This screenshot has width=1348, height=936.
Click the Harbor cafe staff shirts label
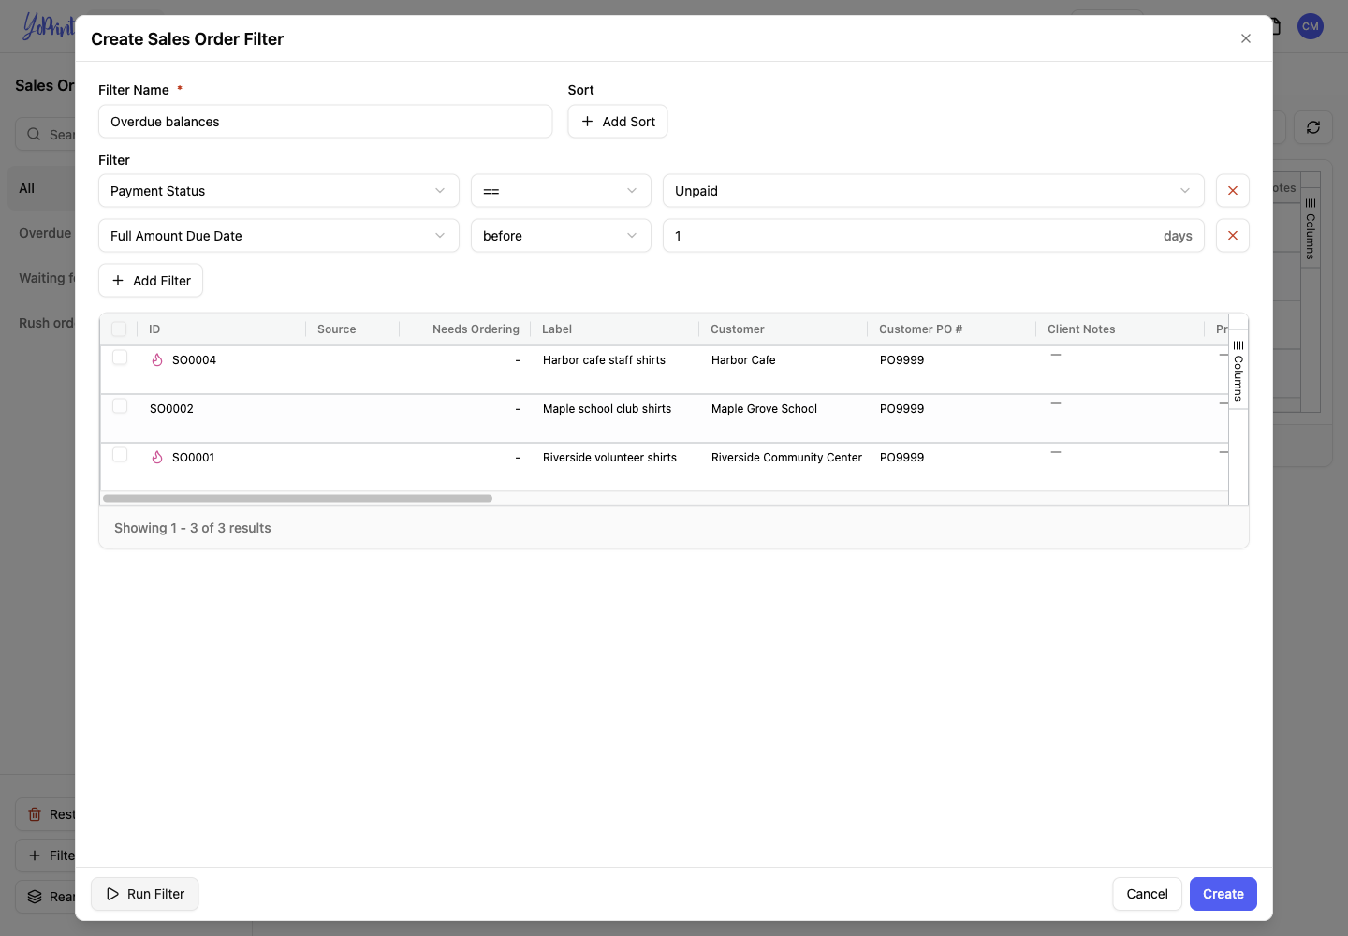(604, 360)
